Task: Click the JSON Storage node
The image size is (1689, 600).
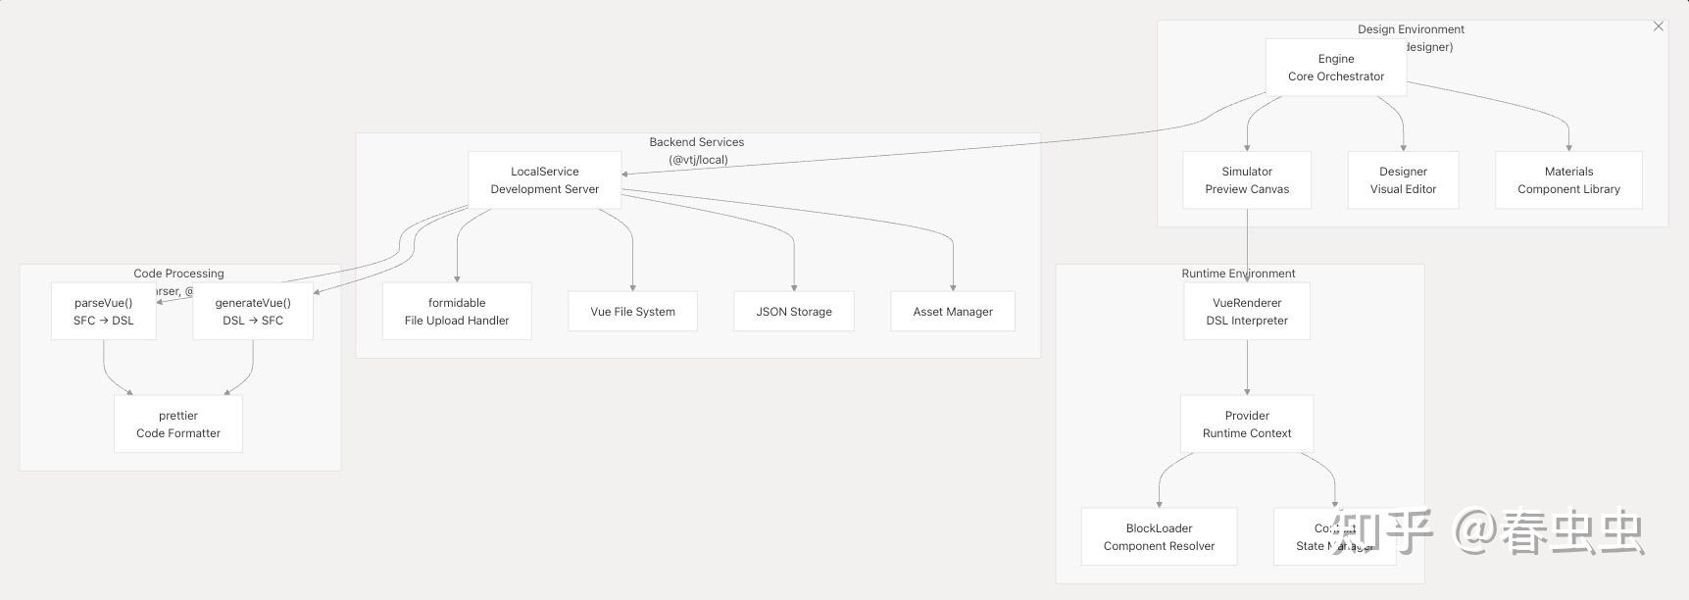Action: pyautogui.click(x=793, y=312)
